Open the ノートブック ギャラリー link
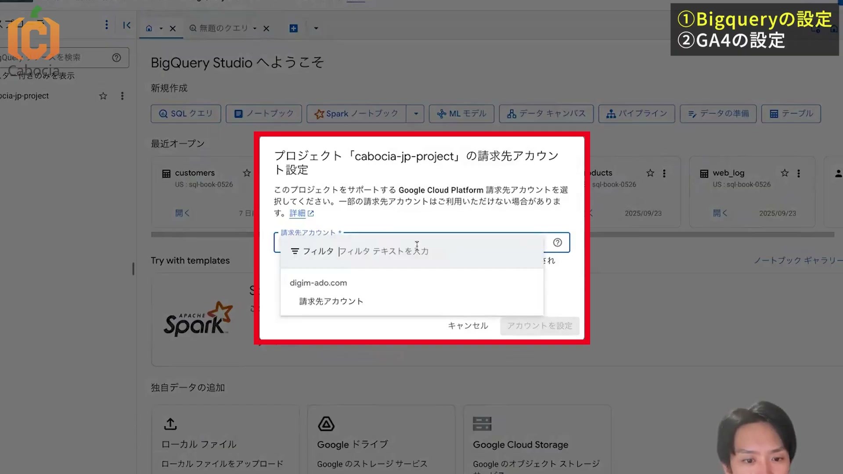 (798, 260)
